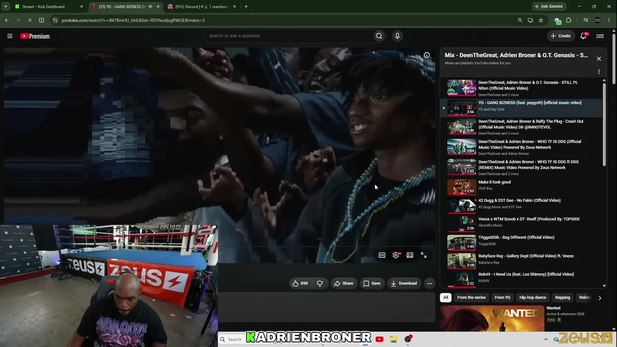The height and width of the screenshot is (347, 617).
Task: Switch to Stream - Kick Dashboard tab
Action: tap(48, 7)
